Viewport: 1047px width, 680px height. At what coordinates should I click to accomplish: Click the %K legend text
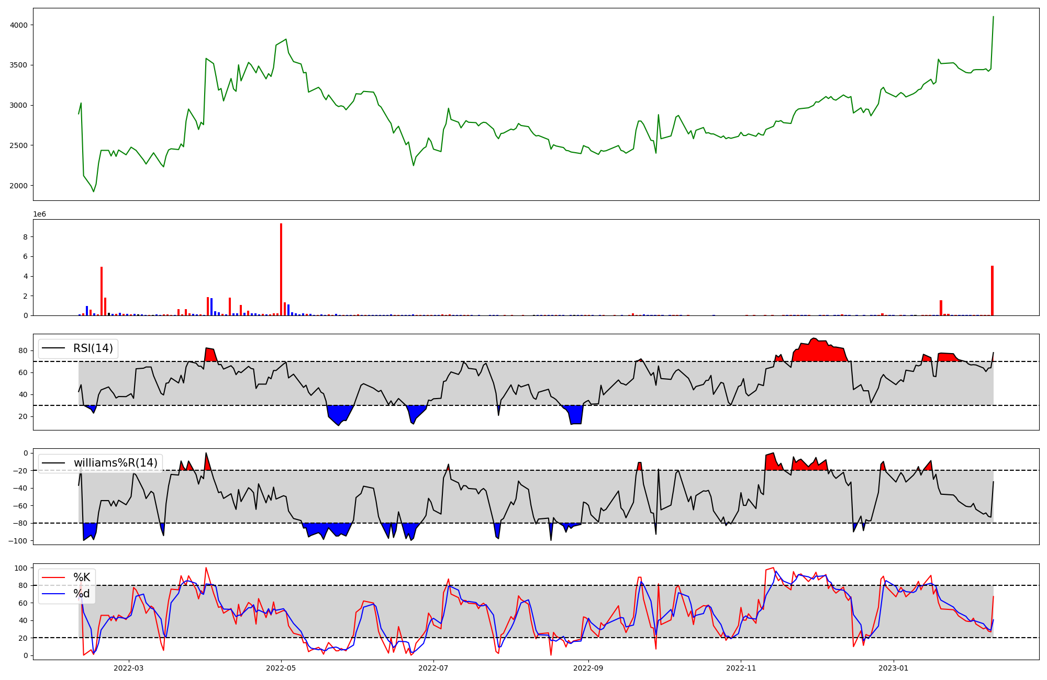tap(82, 577)
